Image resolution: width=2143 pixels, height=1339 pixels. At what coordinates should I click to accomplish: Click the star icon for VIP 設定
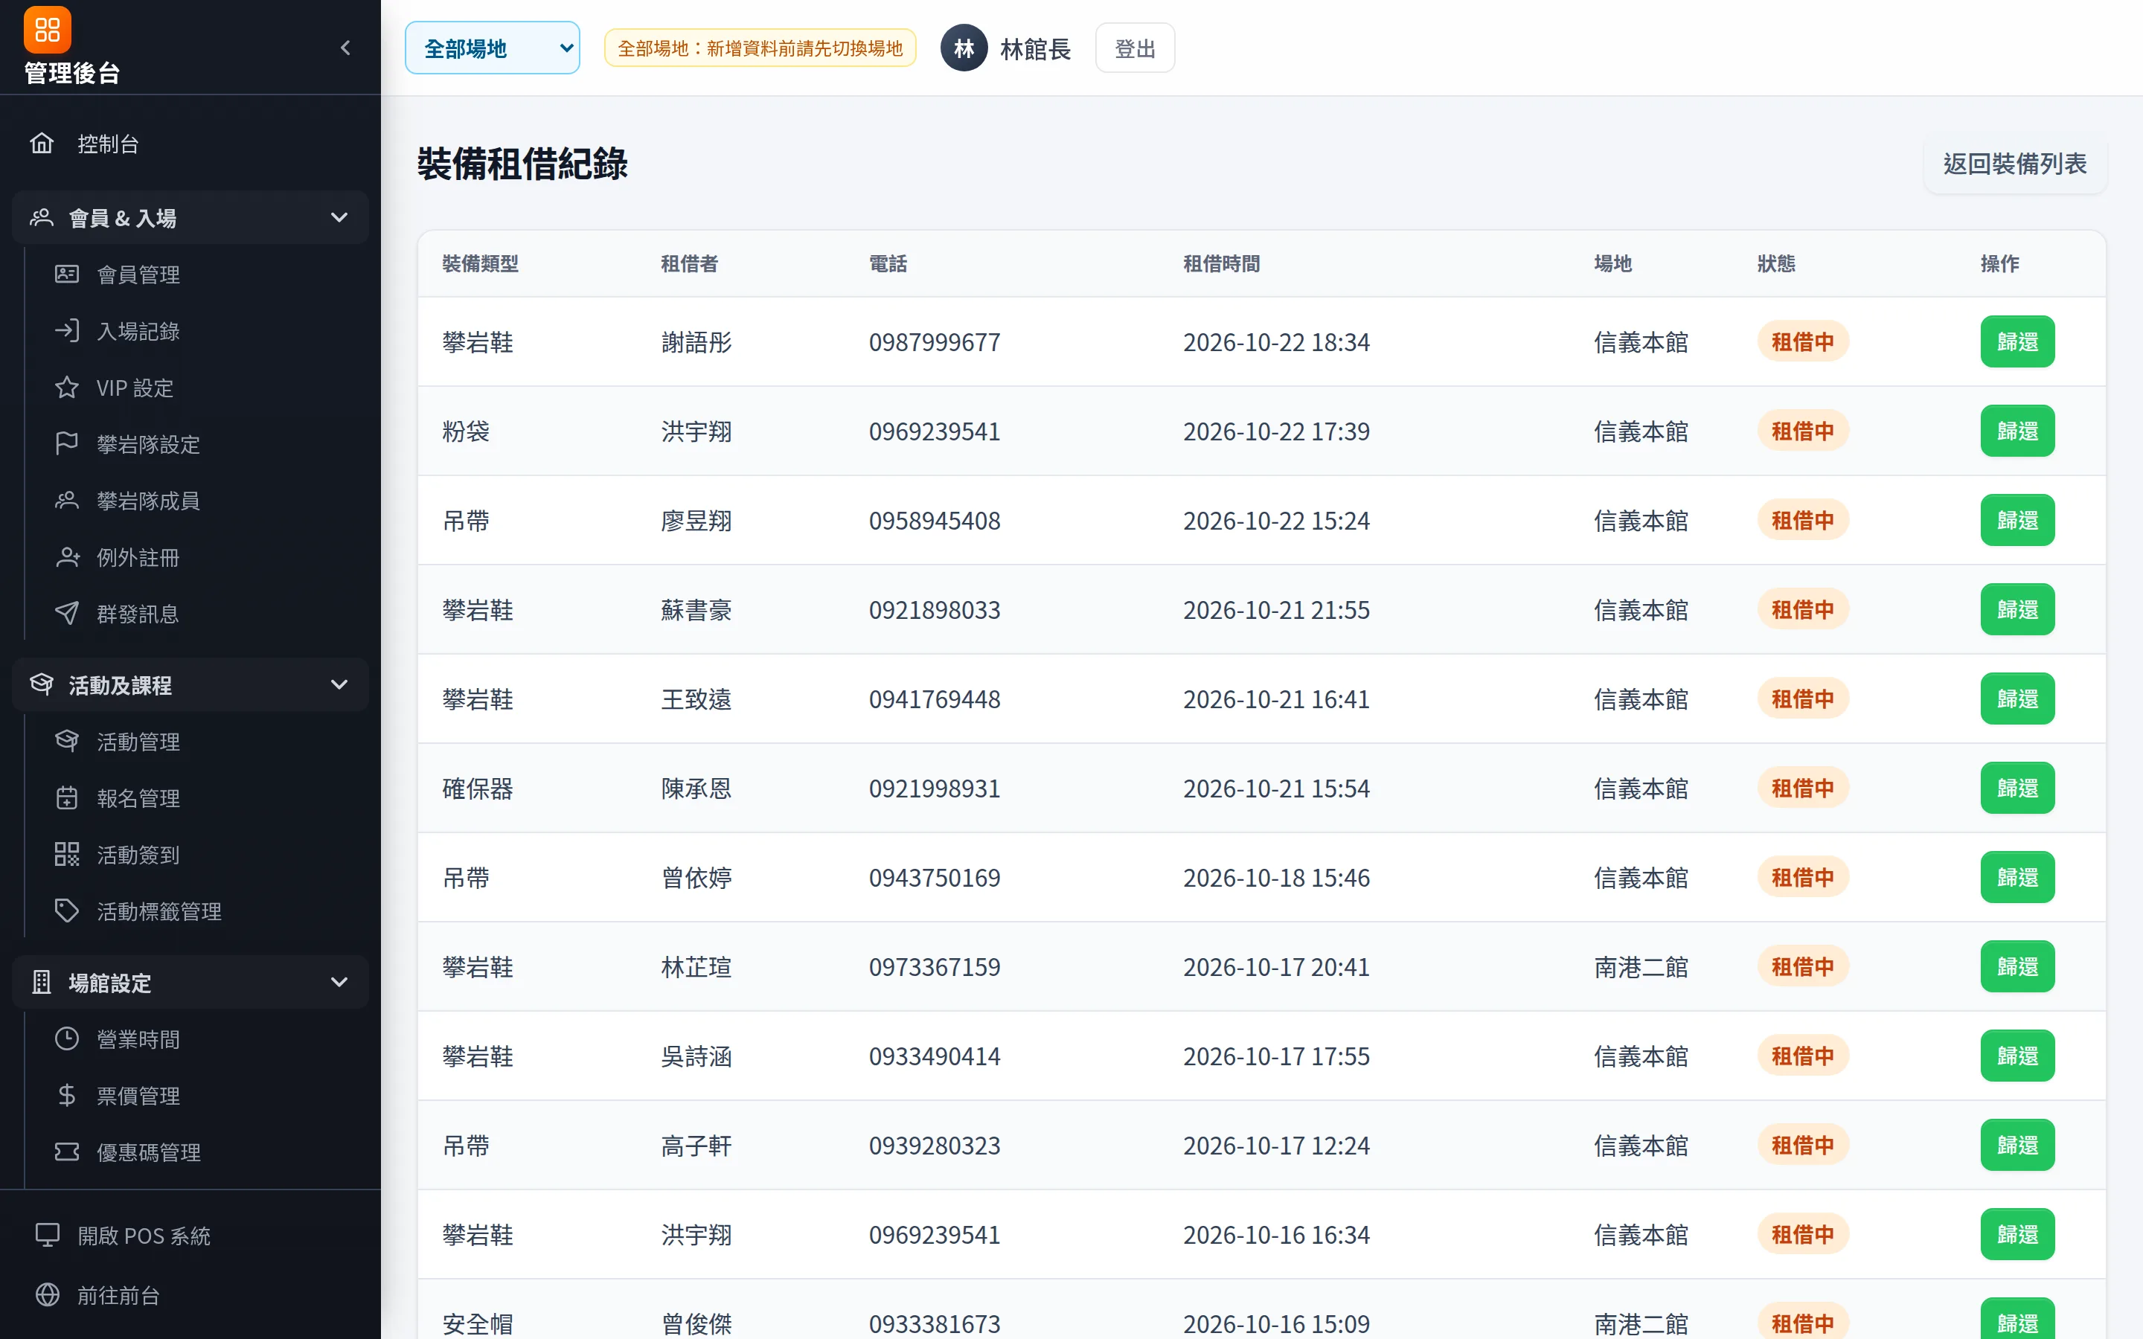pyautogui.click(x=66, y=388)
